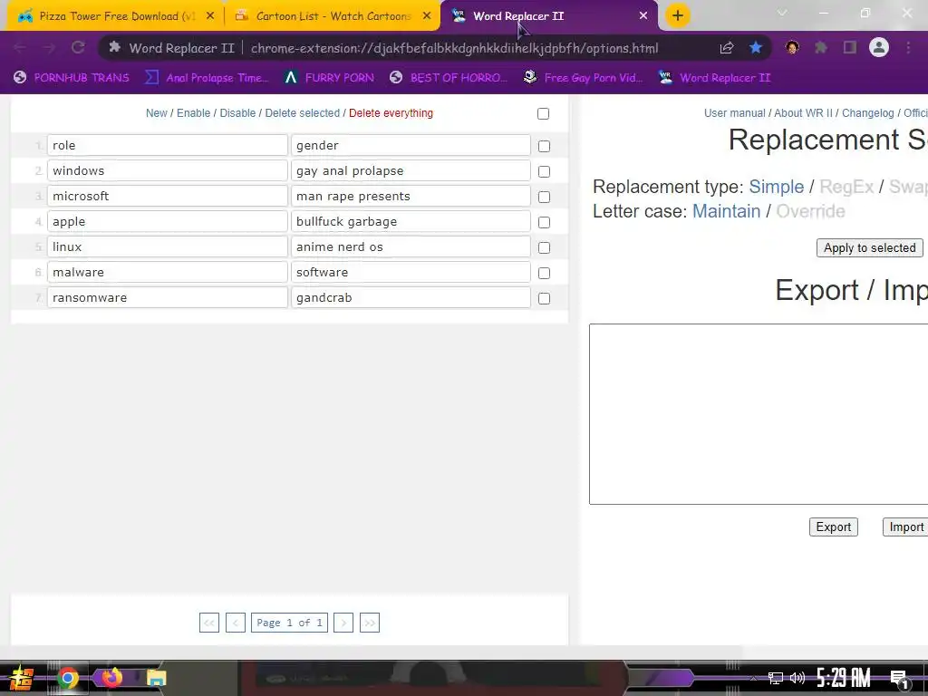Check the box for the linux row
The height and width of the screenshot is (696, 928).
(544, 248)
